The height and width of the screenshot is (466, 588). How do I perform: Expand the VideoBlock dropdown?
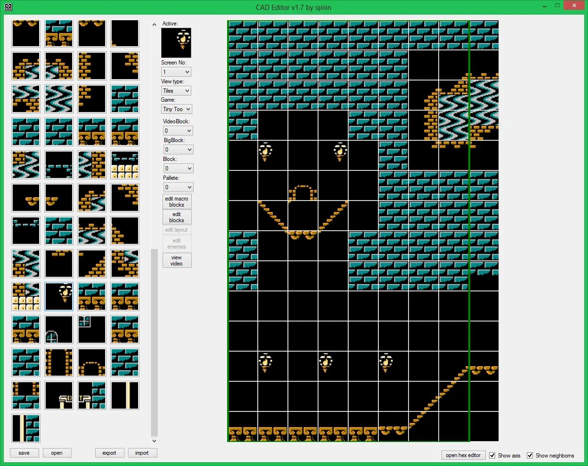[178, 131]
